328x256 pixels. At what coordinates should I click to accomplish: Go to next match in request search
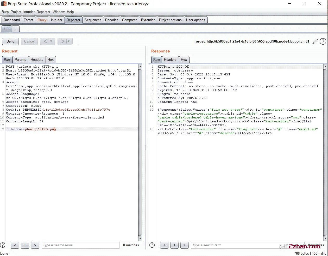pos(35,245)
